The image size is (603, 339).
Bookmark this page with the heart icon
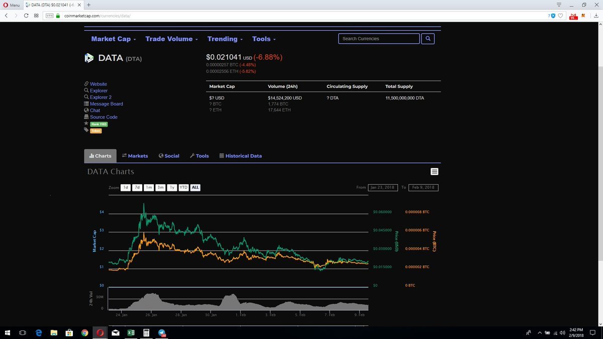[x=560, y=16]
